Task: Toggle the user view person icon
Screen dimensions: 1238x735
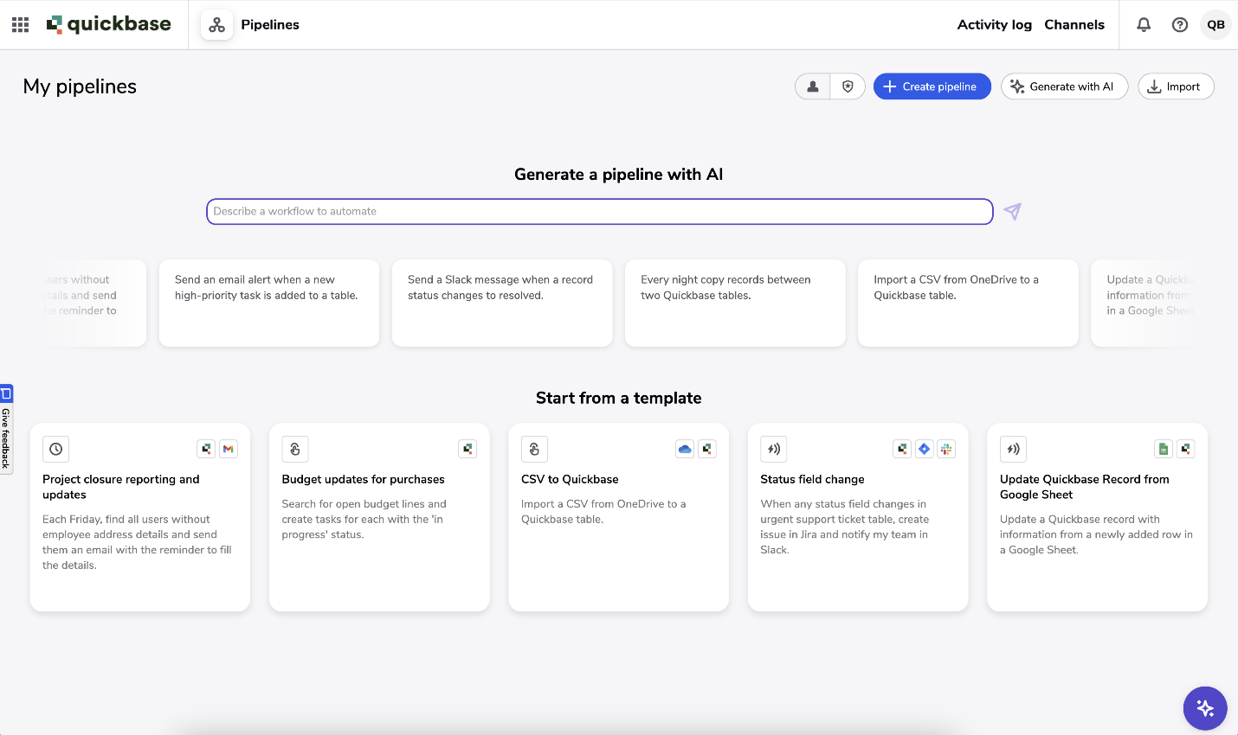Action: point(813,86)
